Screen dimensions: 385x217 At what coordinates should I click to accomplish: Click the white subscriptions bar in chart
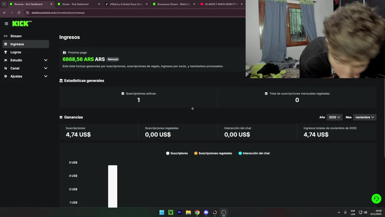113,186
